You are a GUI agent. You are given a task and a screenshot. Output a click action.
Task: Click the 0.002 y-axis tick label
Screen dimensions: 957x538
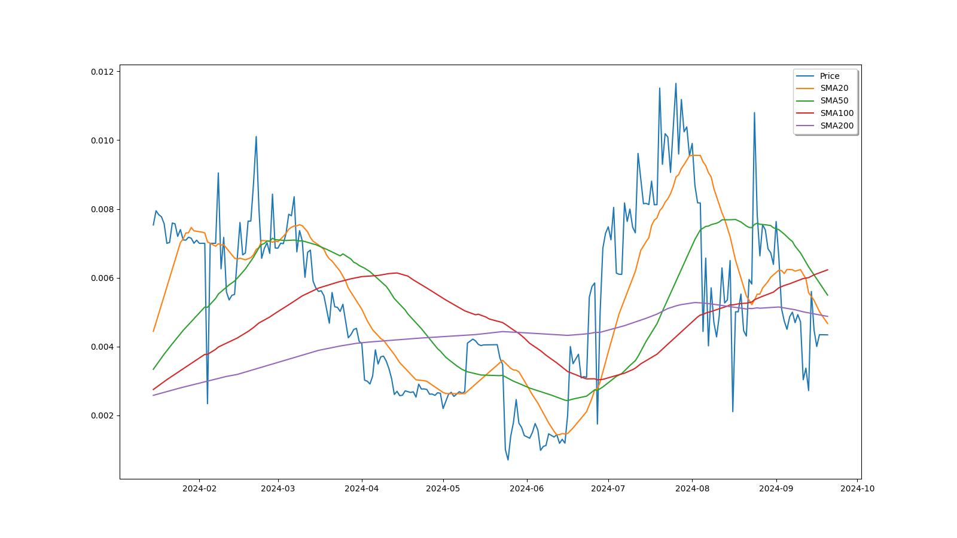pyautogui.click(x=102, y=416)
